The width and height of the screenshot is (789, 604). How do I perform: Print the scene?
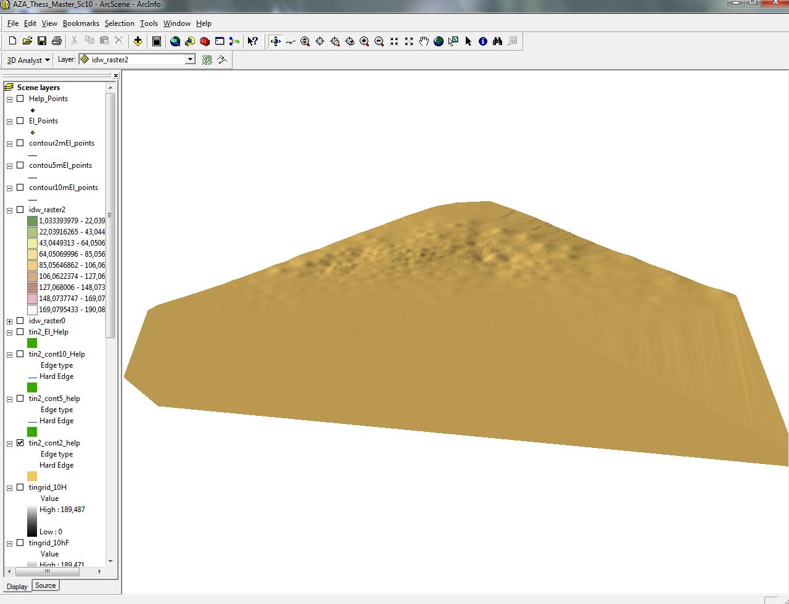(57, 41)
